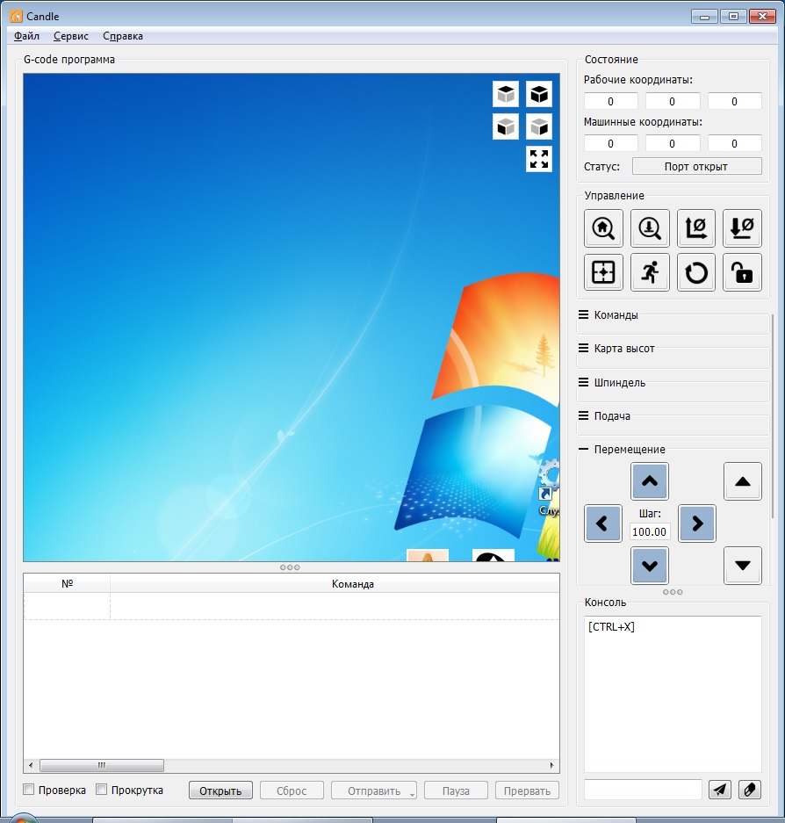
Task: Click the Z-probe magnifier icon
Action: [650, 227]
